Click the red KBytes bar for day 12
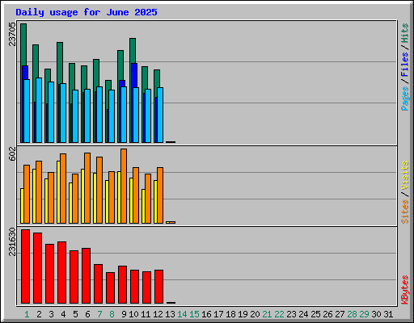The image size is (414, 323). [158, 287]
